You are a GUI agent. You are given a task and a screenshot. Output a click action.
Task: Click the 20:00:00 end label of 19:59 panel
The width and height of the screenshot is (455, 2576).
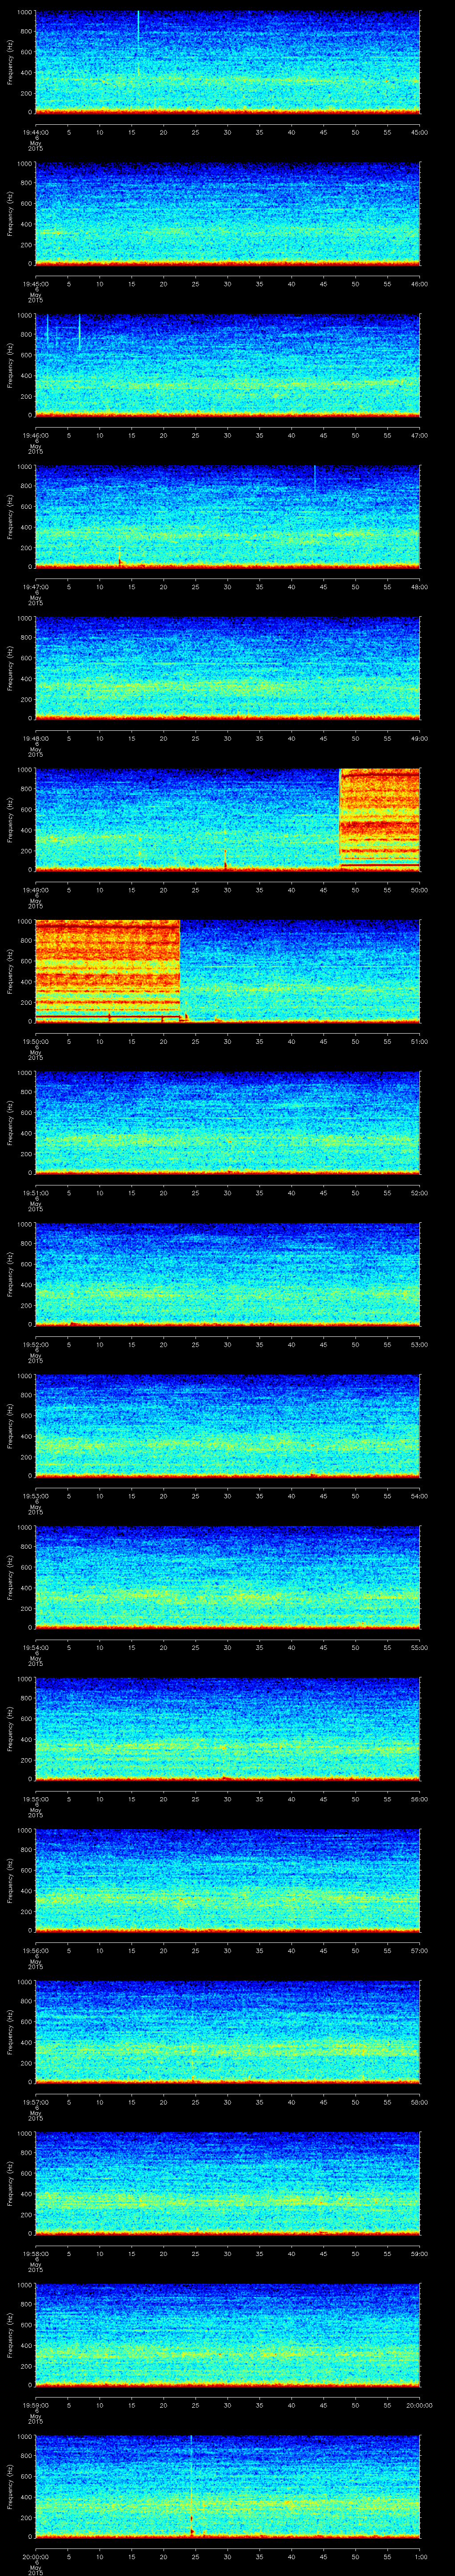tap(419, 2405)
